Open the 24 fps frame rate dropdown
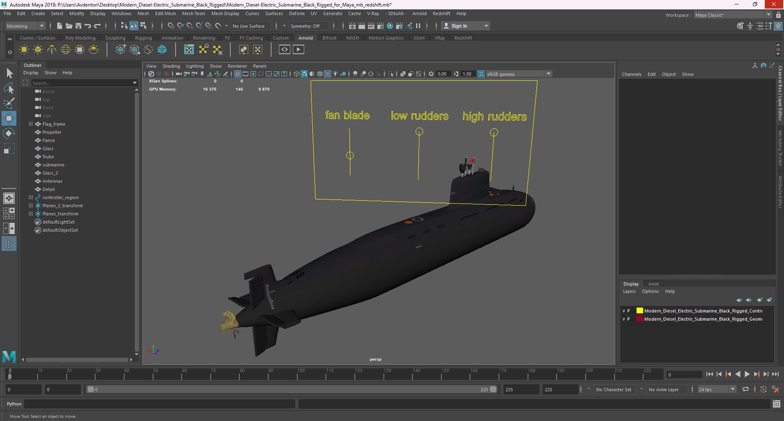 tap(717, 389)
